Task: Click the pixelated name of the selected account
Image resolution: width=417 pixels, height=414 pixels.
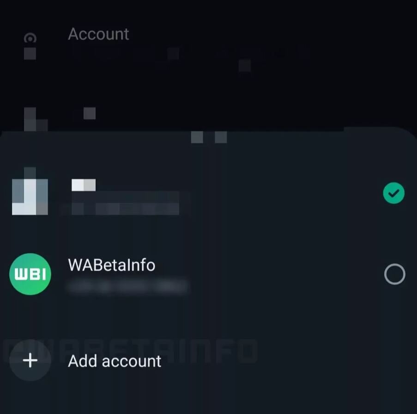Action: [x=84, y=185]
